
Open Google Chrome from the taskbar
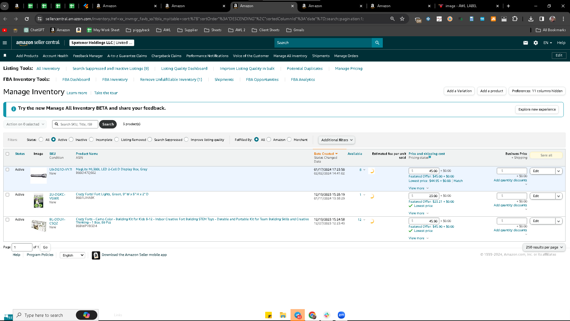(312, 315)
